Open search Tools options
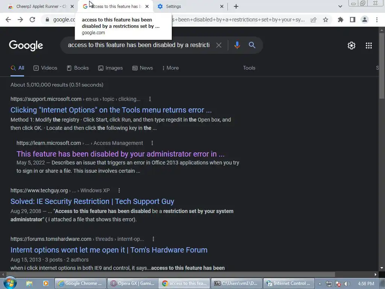This screenshot has height=289, width=385. 249,68
